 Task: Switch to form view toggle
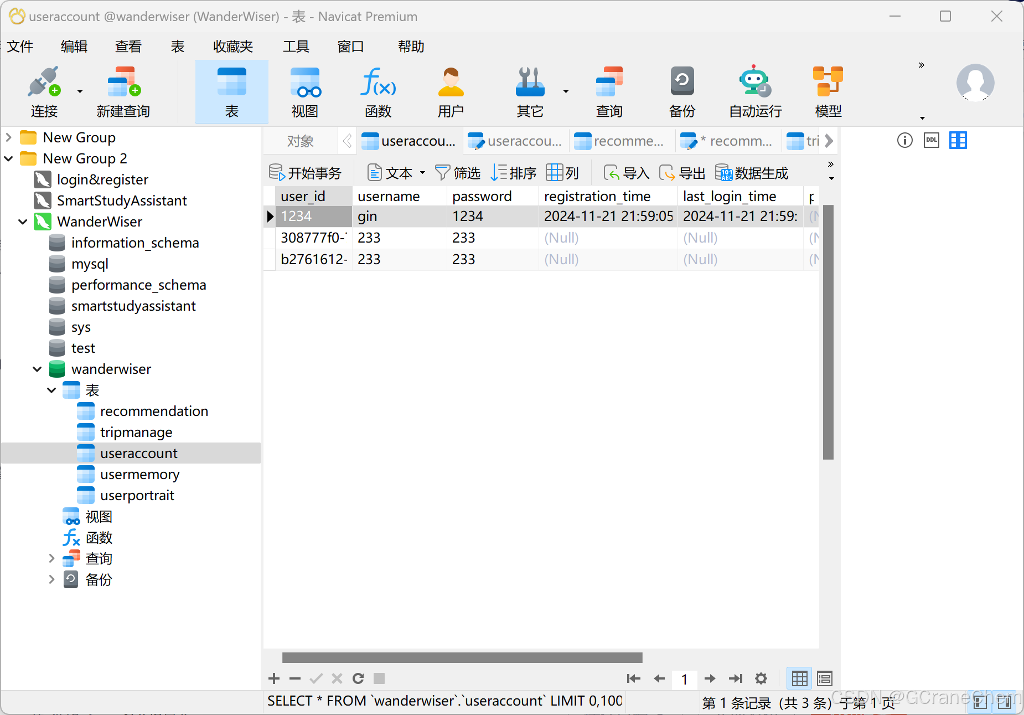[x=825, y=678]
